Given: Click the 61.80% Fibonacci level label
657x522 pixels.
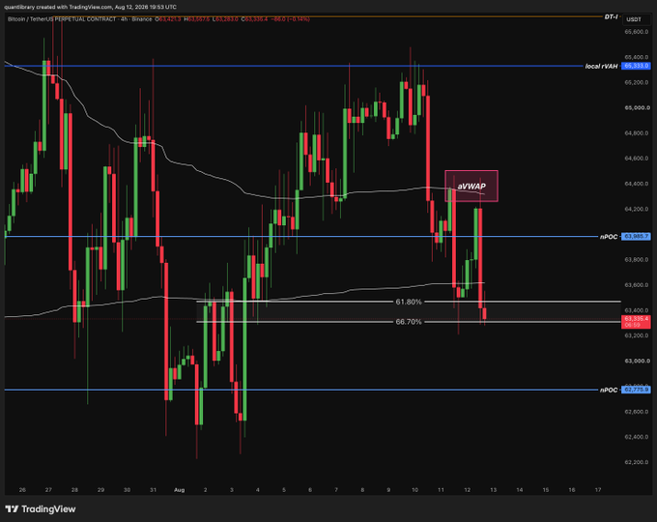Looking at the screenshot, I should [x=409, y=302].
